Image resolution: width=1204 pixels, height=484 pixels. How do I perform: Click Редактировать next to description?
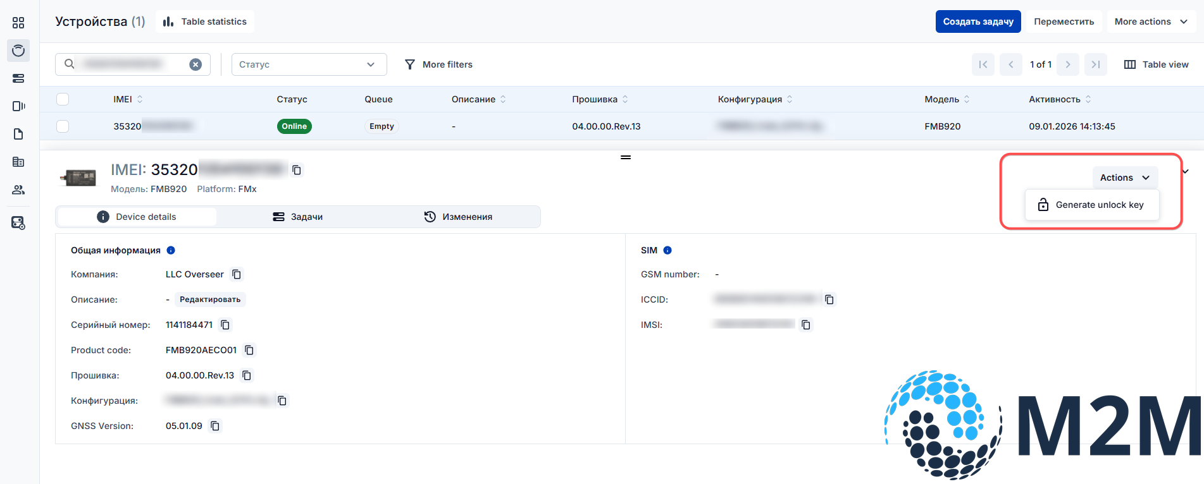[210, 299]
